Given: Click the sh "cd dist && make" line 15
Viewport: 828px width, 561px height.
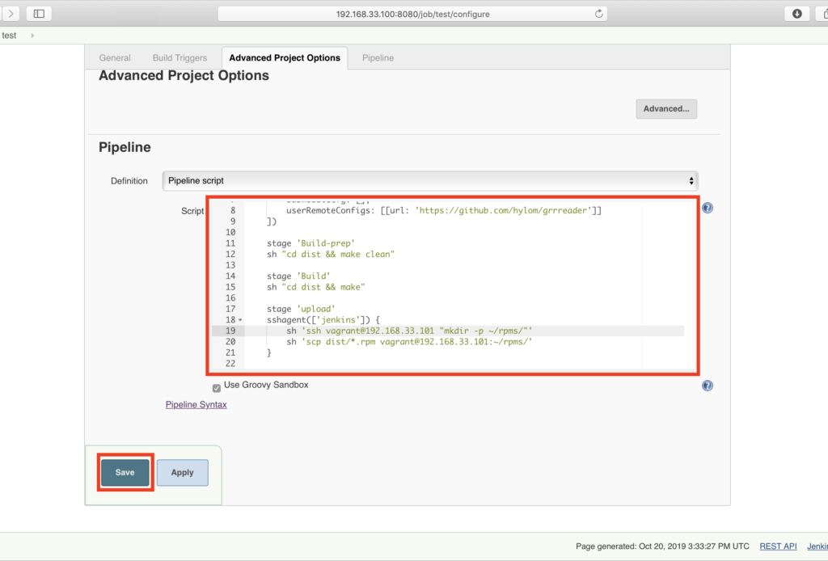Looking at the screenshot, I should [316, 287].
